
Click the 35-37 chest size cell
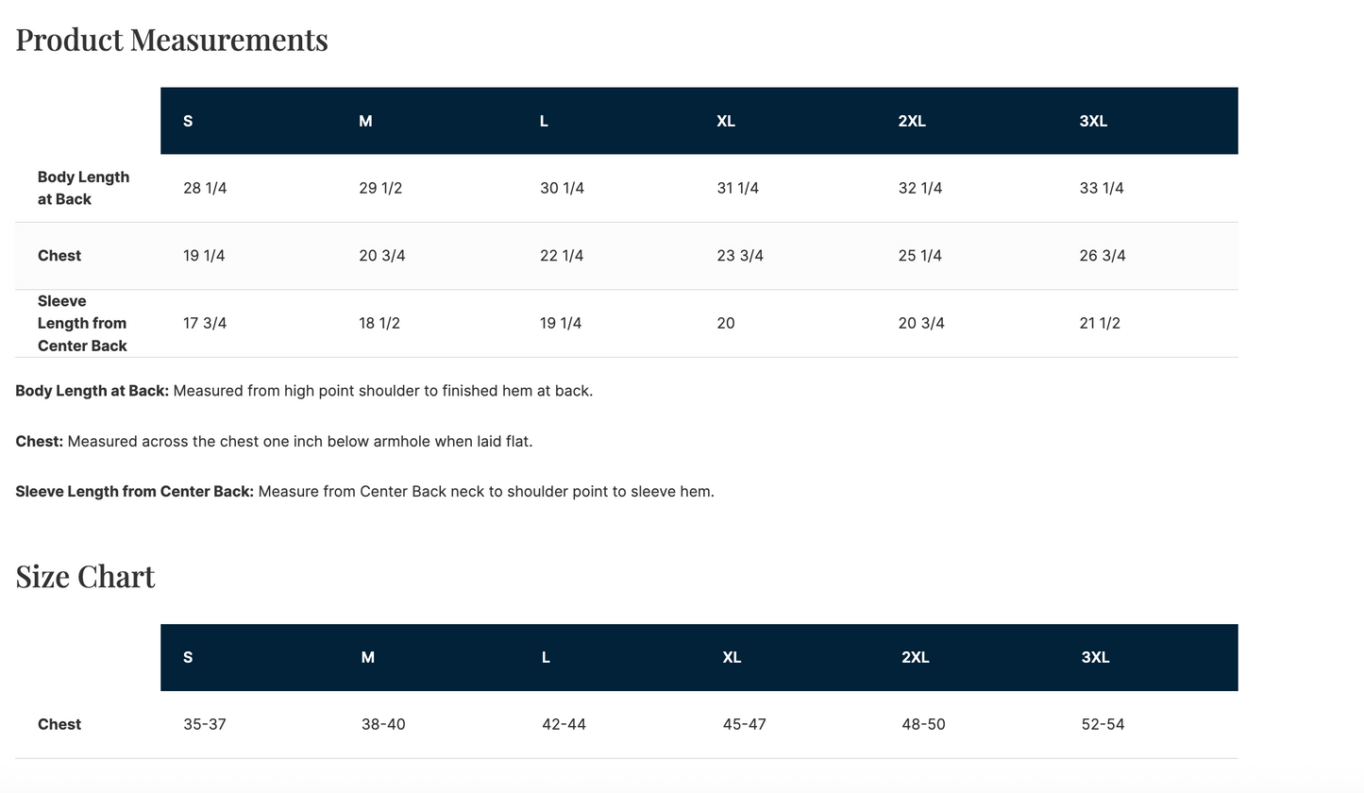(205, 724)
